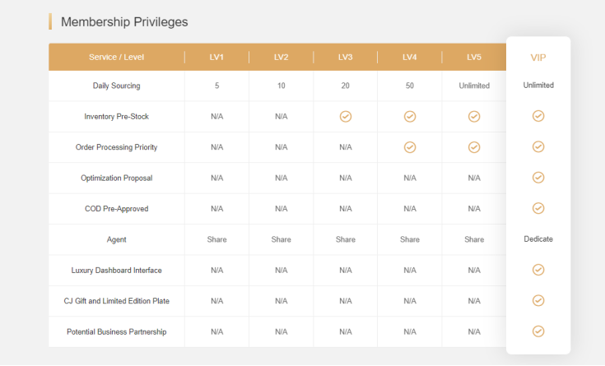Click the VIP Optimization Proposal checkmark icon
The image size is (605, 366).
(538, 178)
